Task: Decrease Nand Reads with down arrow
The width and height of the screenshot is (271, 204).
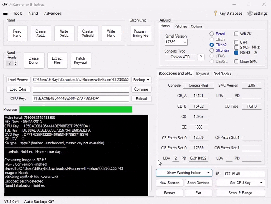Action: point(15,65)
